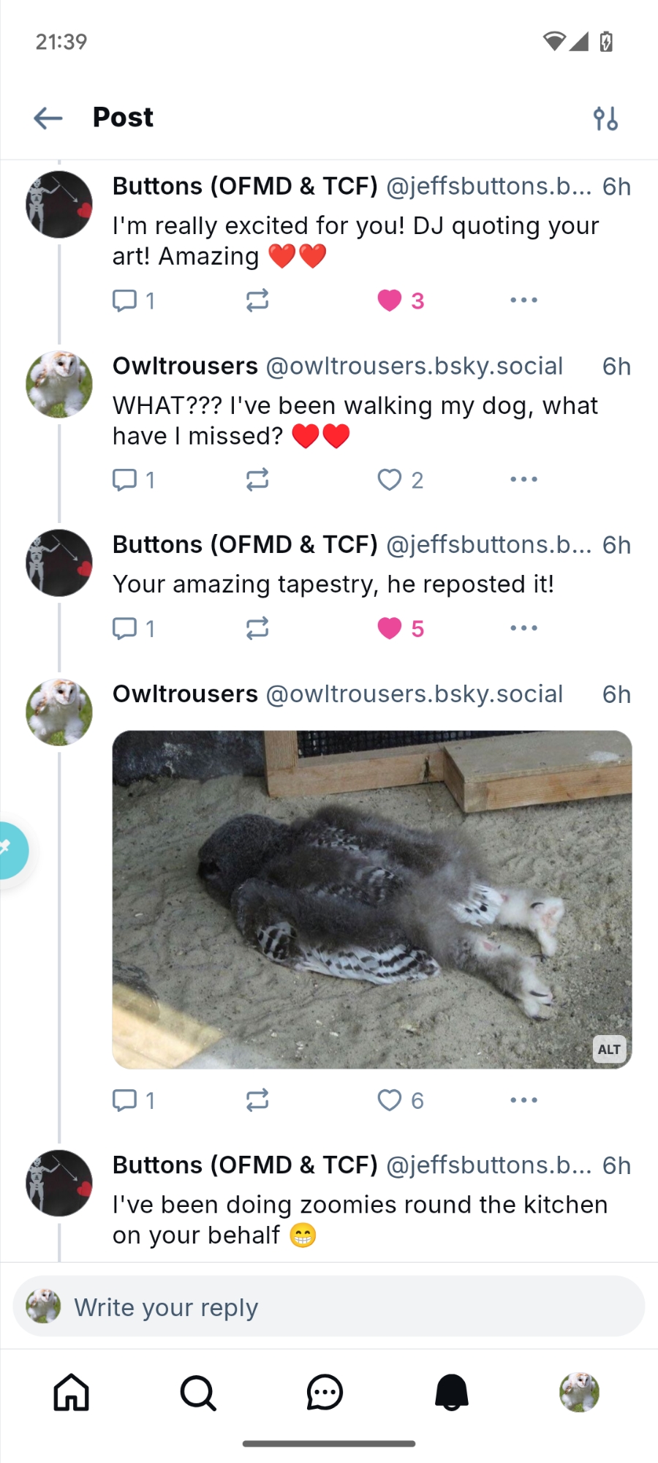This screenshot has height=1463, width=658.
Task: Open more options for "walking my dog" post
Action: click(523, 480)
